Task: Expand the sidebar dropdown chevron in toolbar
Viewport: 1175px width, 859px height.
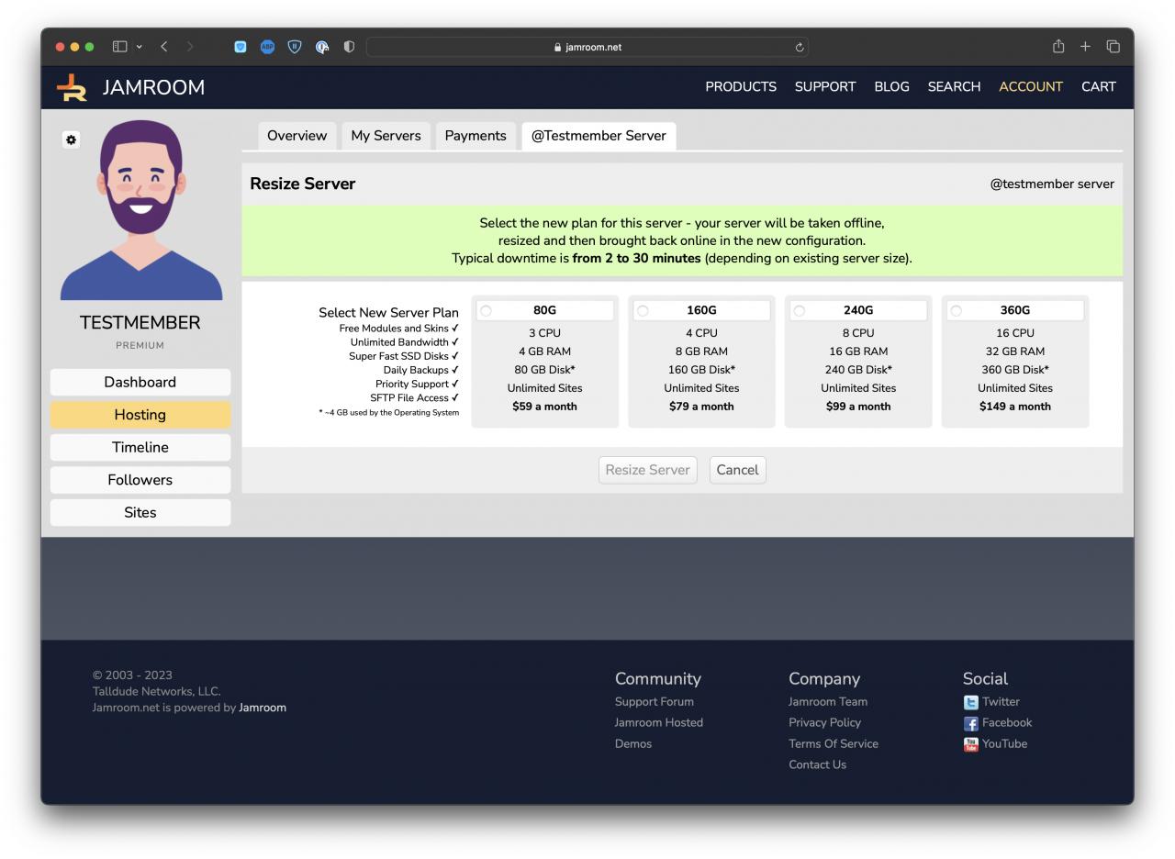Action: [x=139, y=47]
